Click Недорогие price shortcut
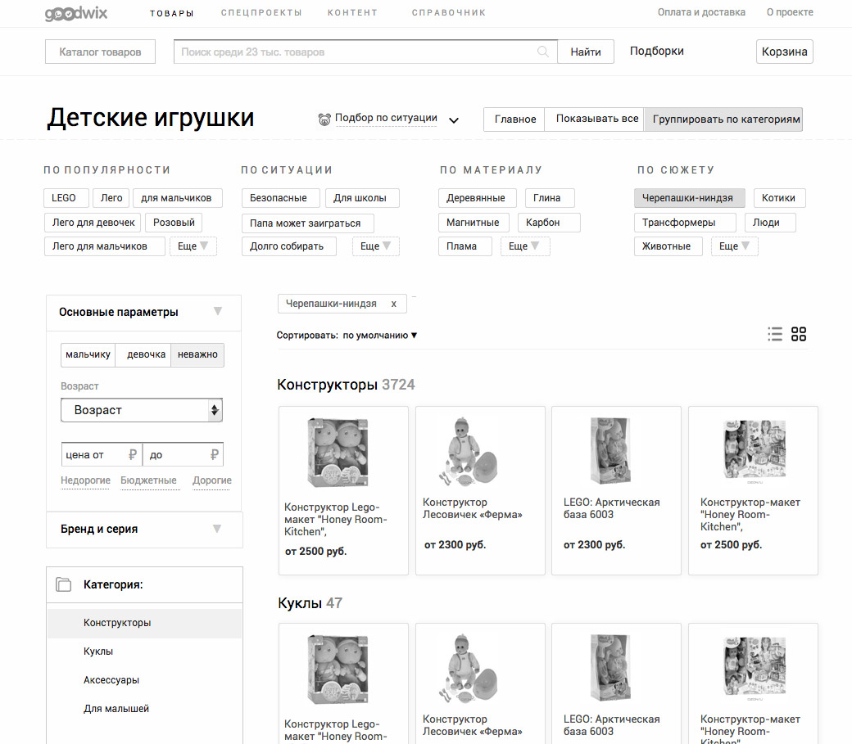The height and width of the screenshot is (744, 852). 85,480
